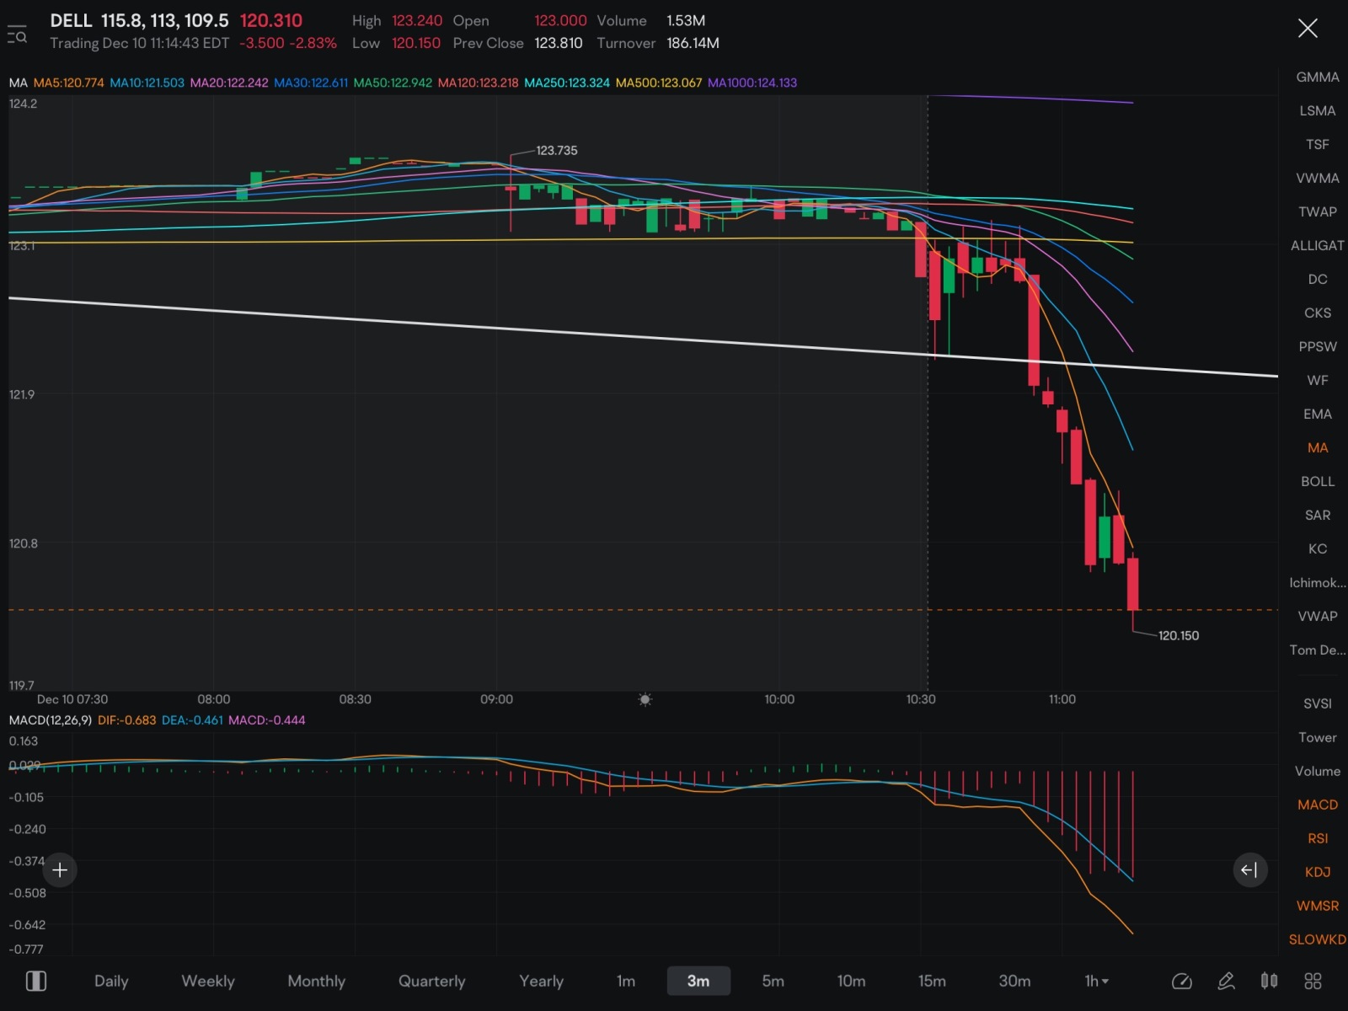Open the grid settings icon

[x=1313, y=981]
